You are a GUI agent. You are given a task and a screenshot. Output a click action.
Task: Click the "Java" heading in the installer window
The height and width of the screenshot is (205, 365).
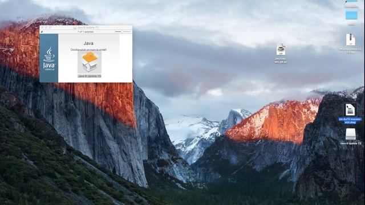point(88,43)
